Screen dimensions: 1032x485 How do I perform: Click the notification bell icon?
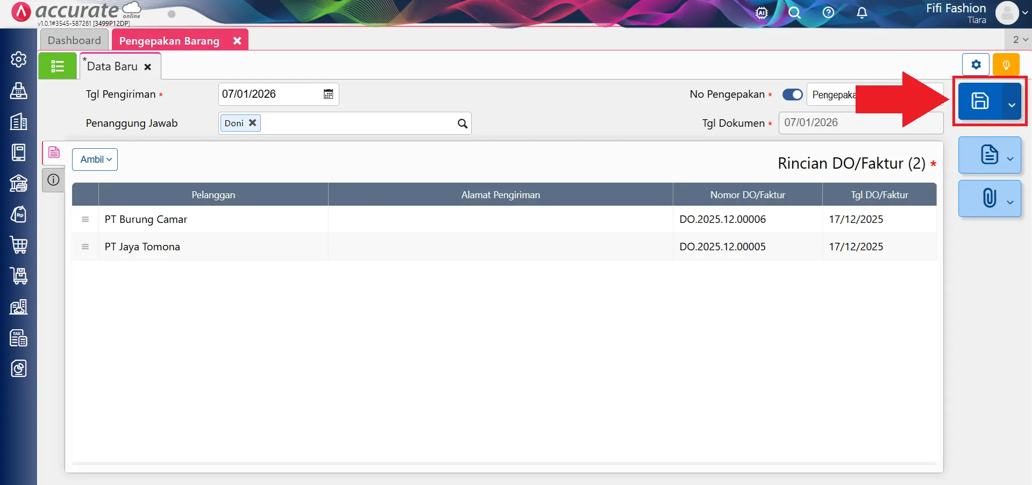[862, 12]
